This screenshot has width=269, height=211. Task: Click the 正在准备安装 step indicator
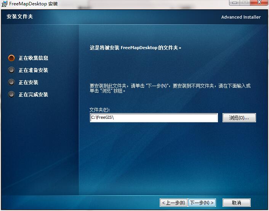(11, 70)
